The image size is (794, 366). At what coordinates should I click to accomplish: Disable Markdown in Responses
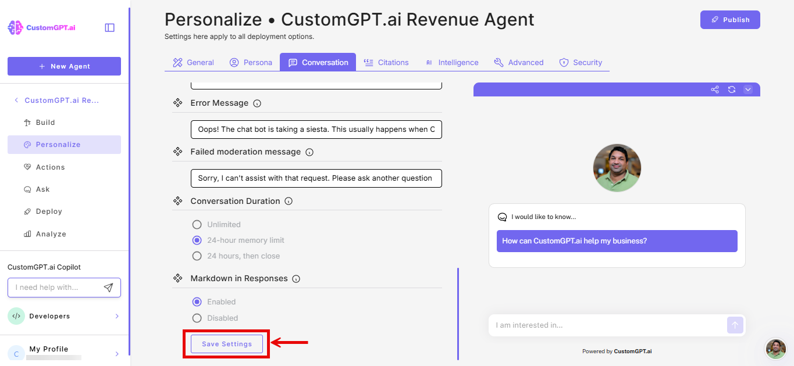pyautogui.click(x=197, y=318)
